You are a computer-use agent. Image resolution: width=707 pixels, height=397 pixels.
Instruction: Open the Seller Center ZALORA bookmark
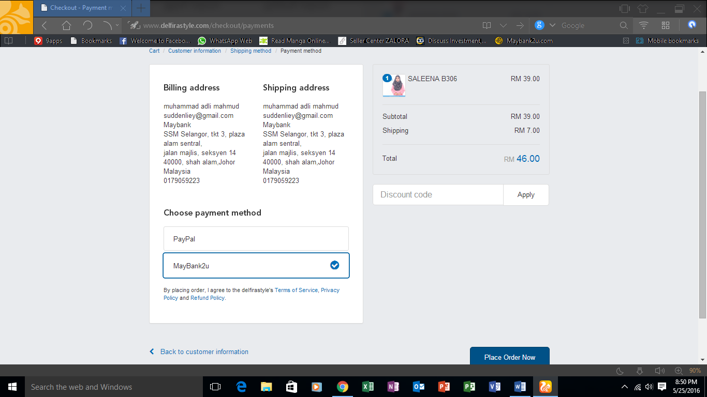373,40
